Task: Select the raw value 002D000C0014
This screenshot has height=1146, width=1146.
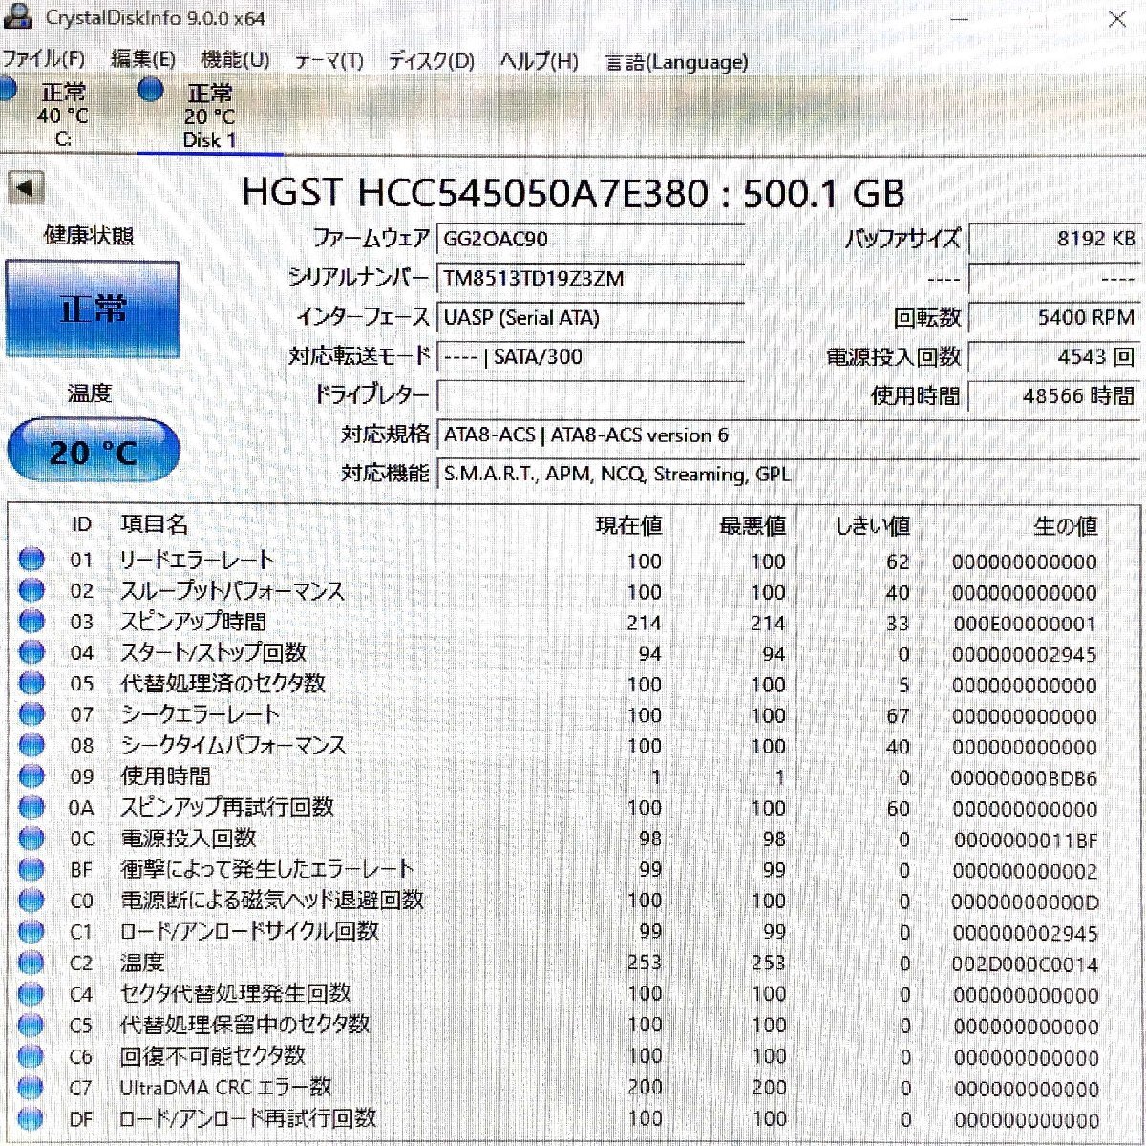Action: click(1025, 965)
